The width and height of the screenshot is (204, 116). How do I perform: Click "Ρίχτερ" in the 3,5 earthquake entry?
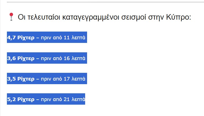pyautogui.click(x=26, y=79)
